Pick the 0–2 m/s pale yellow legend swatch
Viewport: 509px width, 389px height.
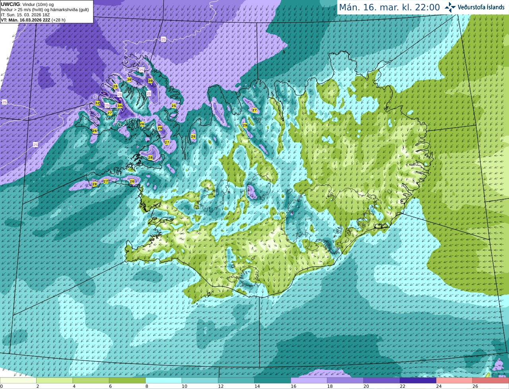pyautogui.click(x=18, y=380)
